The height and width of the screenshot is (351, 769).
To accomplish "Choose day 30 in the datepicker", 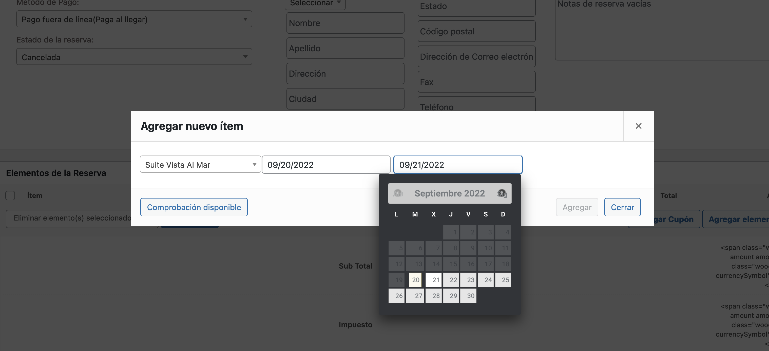I will point(468,296).
